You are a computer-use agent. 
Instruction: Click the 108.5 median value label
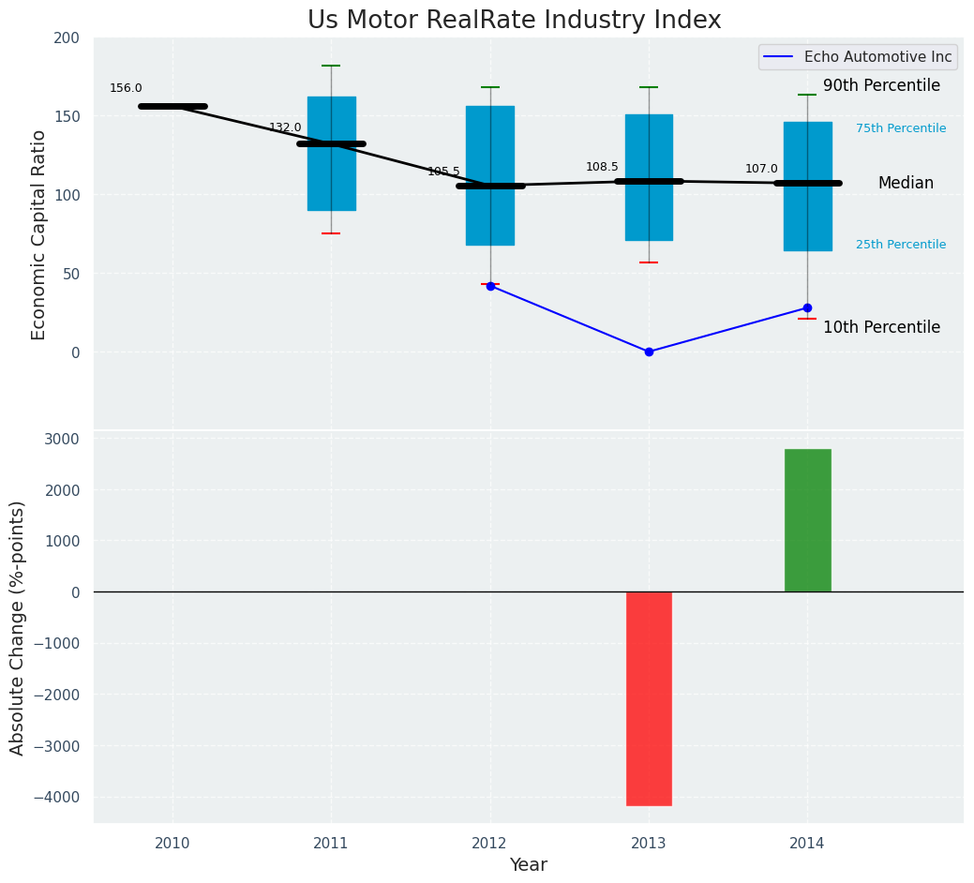[602, 168]
